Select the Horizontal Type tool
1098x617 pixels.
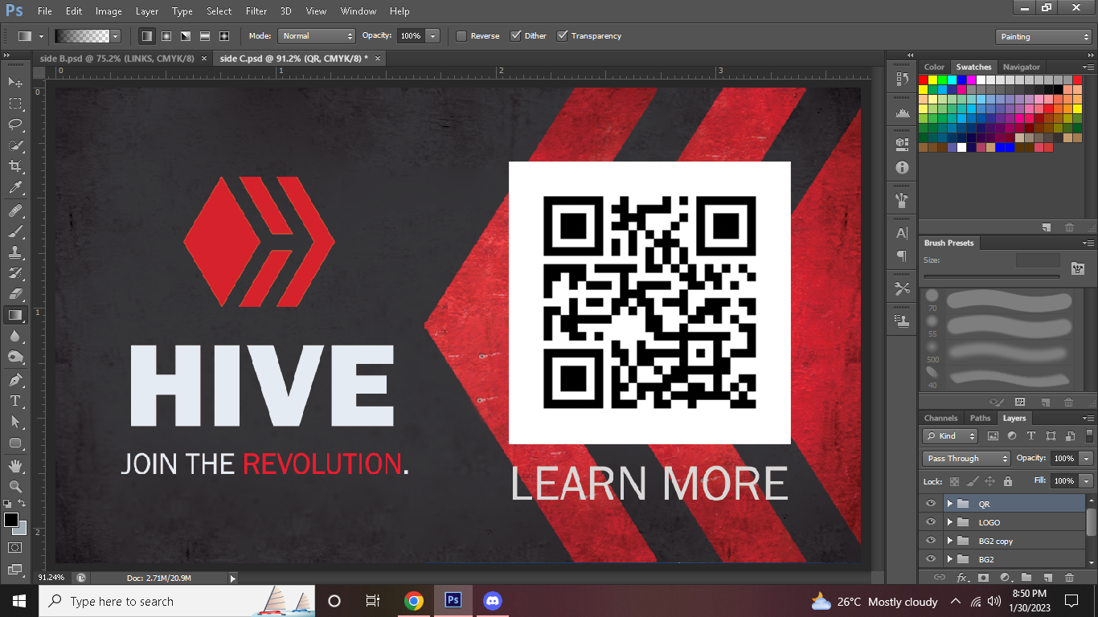pyautogui.click(x=15, y=400)
